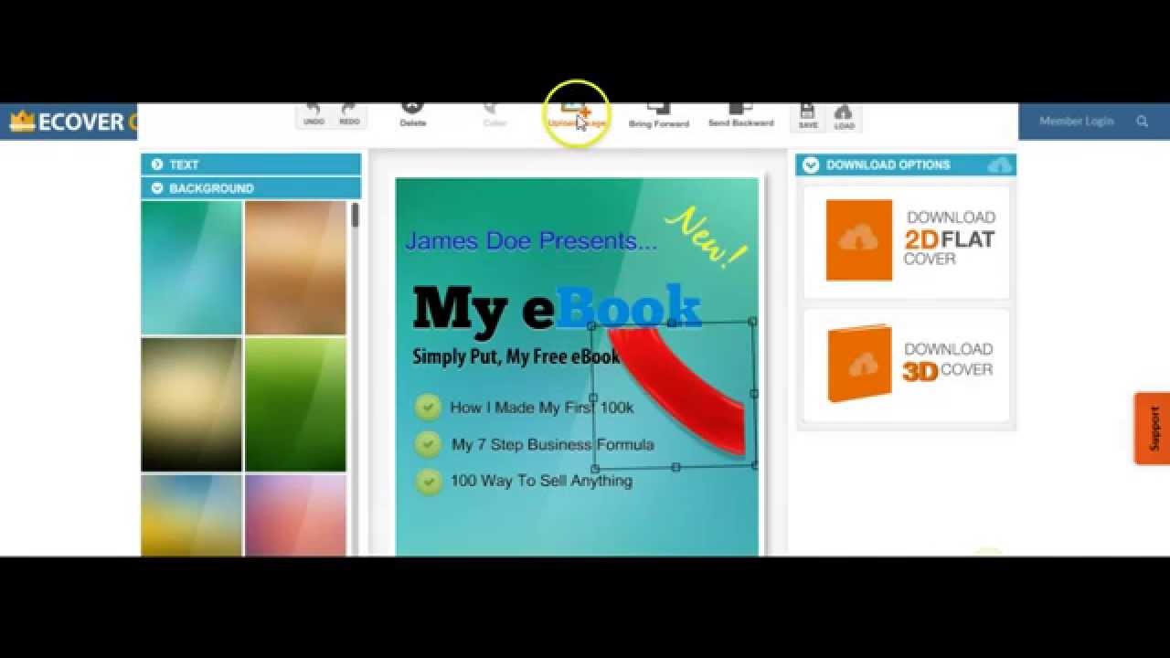Click checkmark bullet beside '100 Way'

pos(428,481)
